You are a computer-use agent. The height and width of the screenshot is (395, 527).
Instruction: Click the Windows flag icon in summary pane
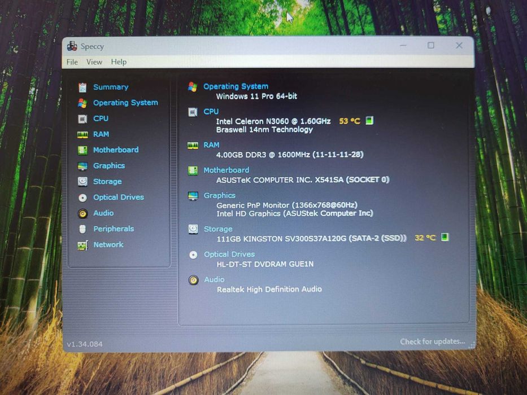193,87
